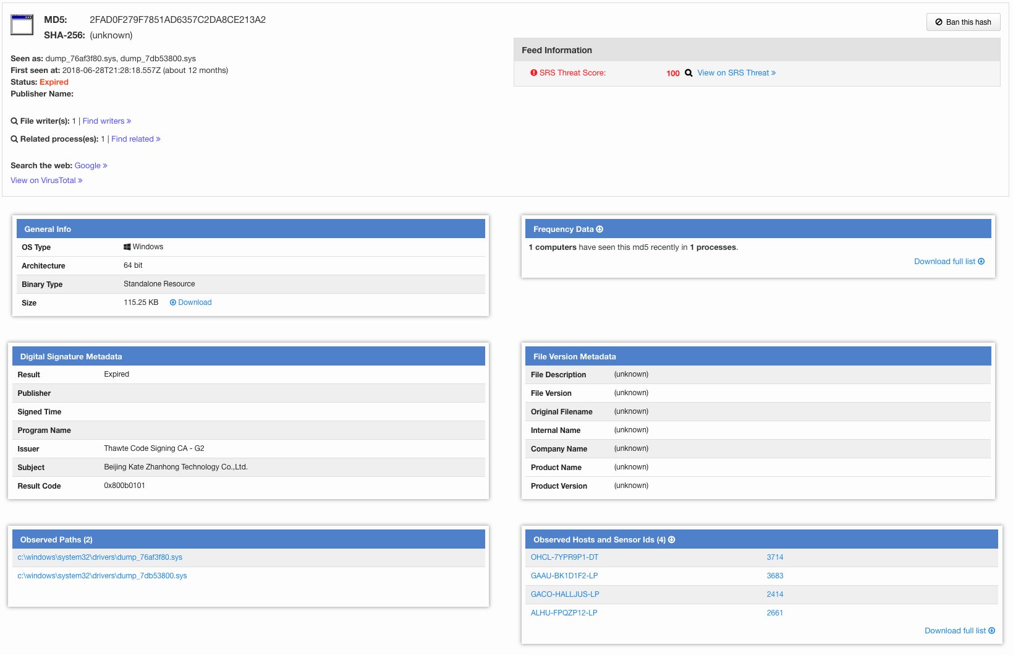Click the red alert icon beside SRS Threat Score

(x=533, y=73)
